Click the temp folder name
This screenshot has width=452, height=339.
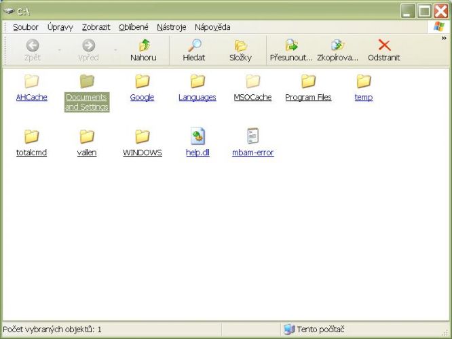364,98
